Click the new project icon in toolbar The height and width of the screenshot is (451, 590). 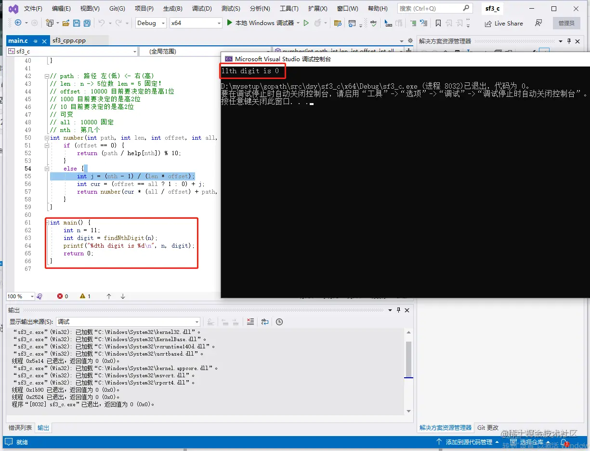pyautogui.click(x=49, y=23)
